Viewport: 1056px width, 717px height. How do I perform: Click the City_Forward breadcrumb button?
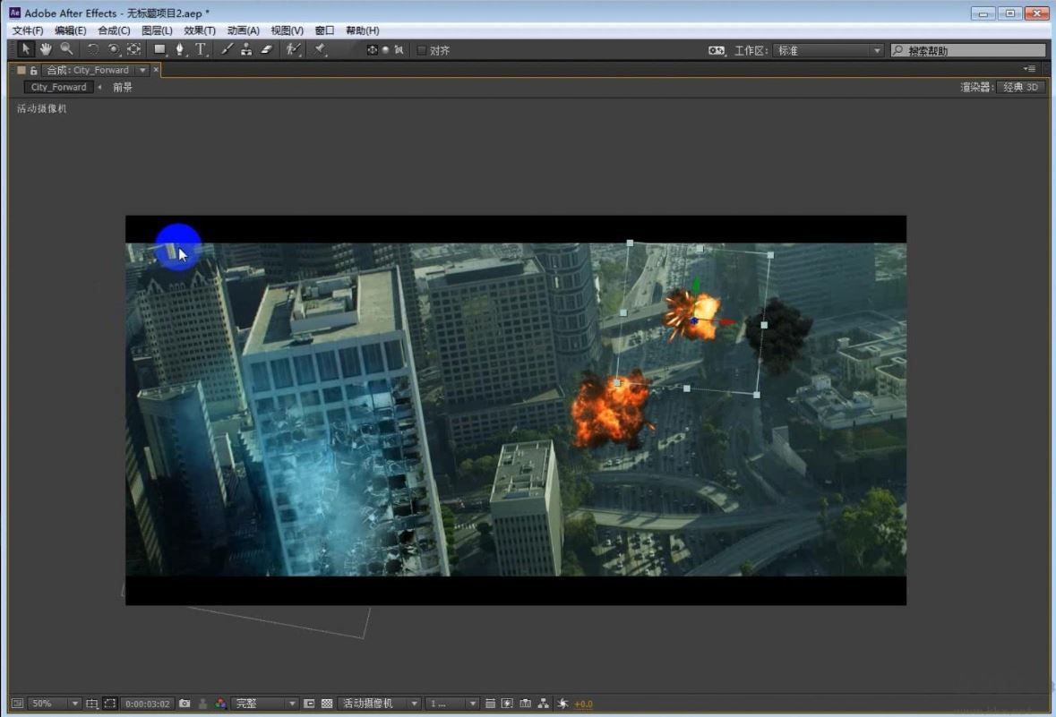click(x=57, y=87)
